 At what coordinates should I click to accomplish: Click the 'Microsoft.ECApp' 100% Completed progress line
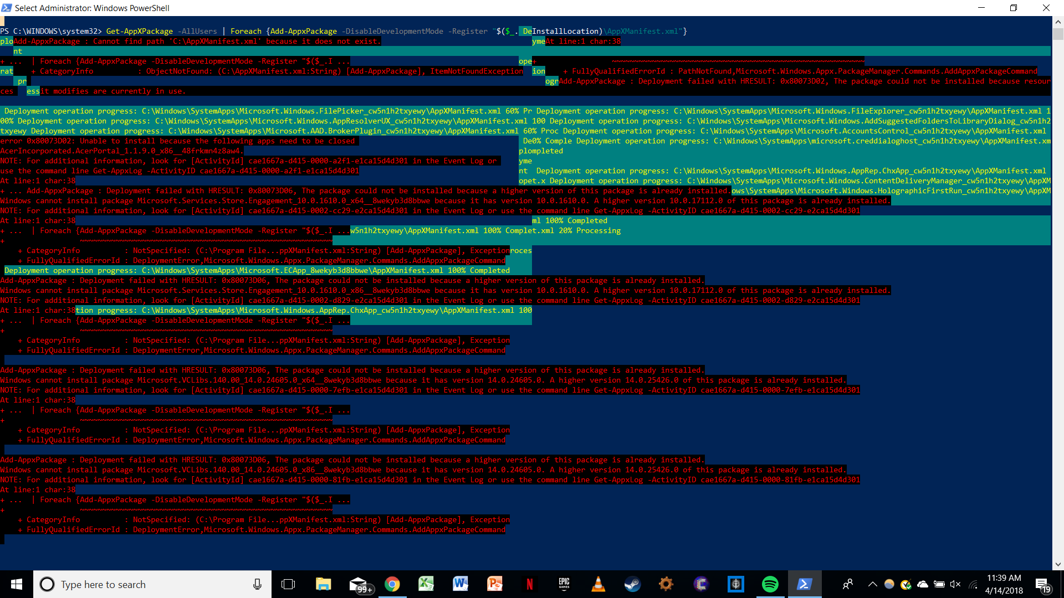click(257, 271)
